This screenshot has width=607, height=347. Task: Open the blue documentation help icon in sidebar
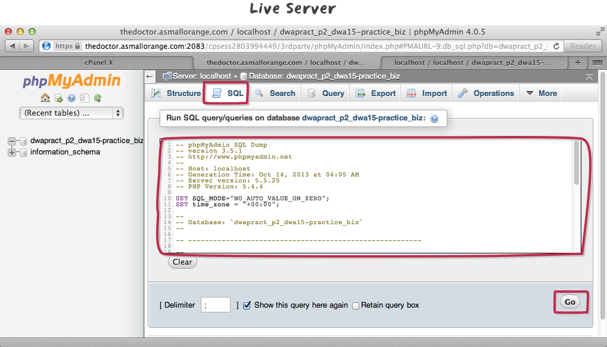pyautogui.click(x=72, y=98)
